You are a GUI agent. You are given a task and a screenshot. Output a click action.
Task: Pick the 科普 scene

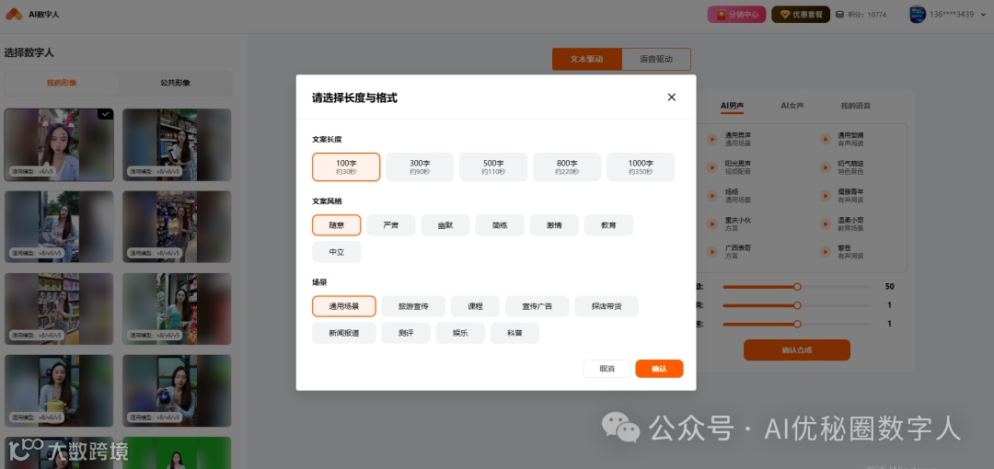pyautogui.click(x=514, y=333)
